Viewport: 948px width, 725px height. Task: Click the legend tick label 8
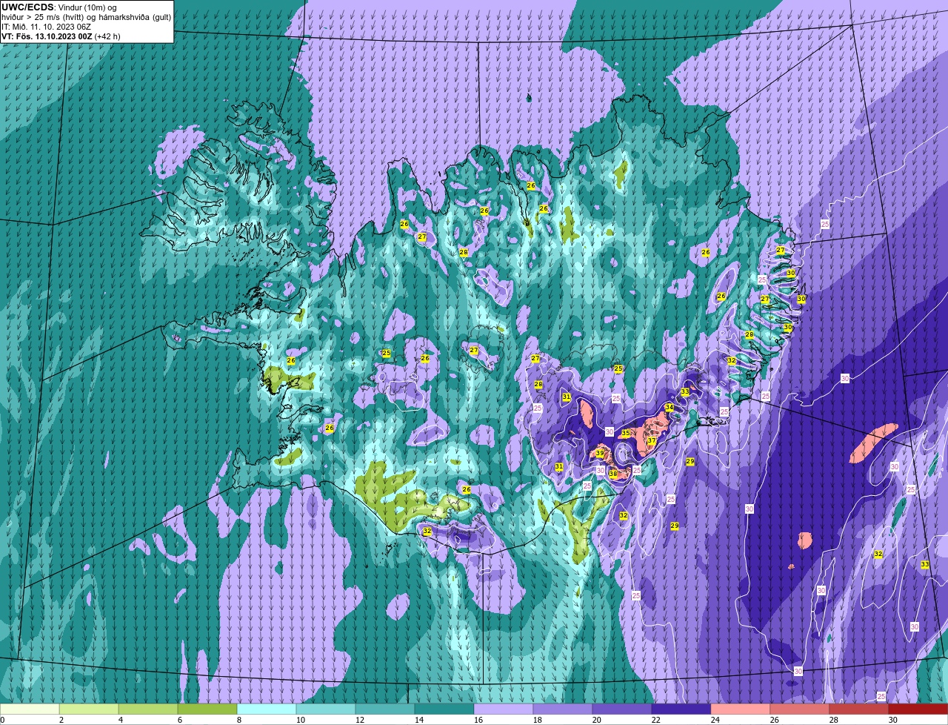coord(239,720)
